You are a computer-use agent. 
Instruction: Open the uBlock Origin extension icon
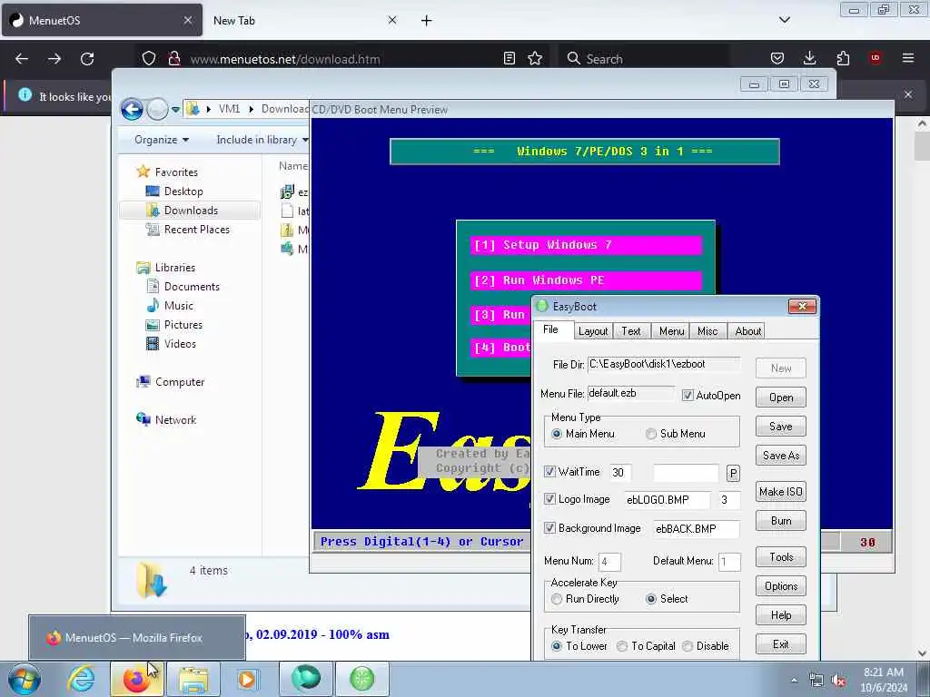[x=876, y=58]
